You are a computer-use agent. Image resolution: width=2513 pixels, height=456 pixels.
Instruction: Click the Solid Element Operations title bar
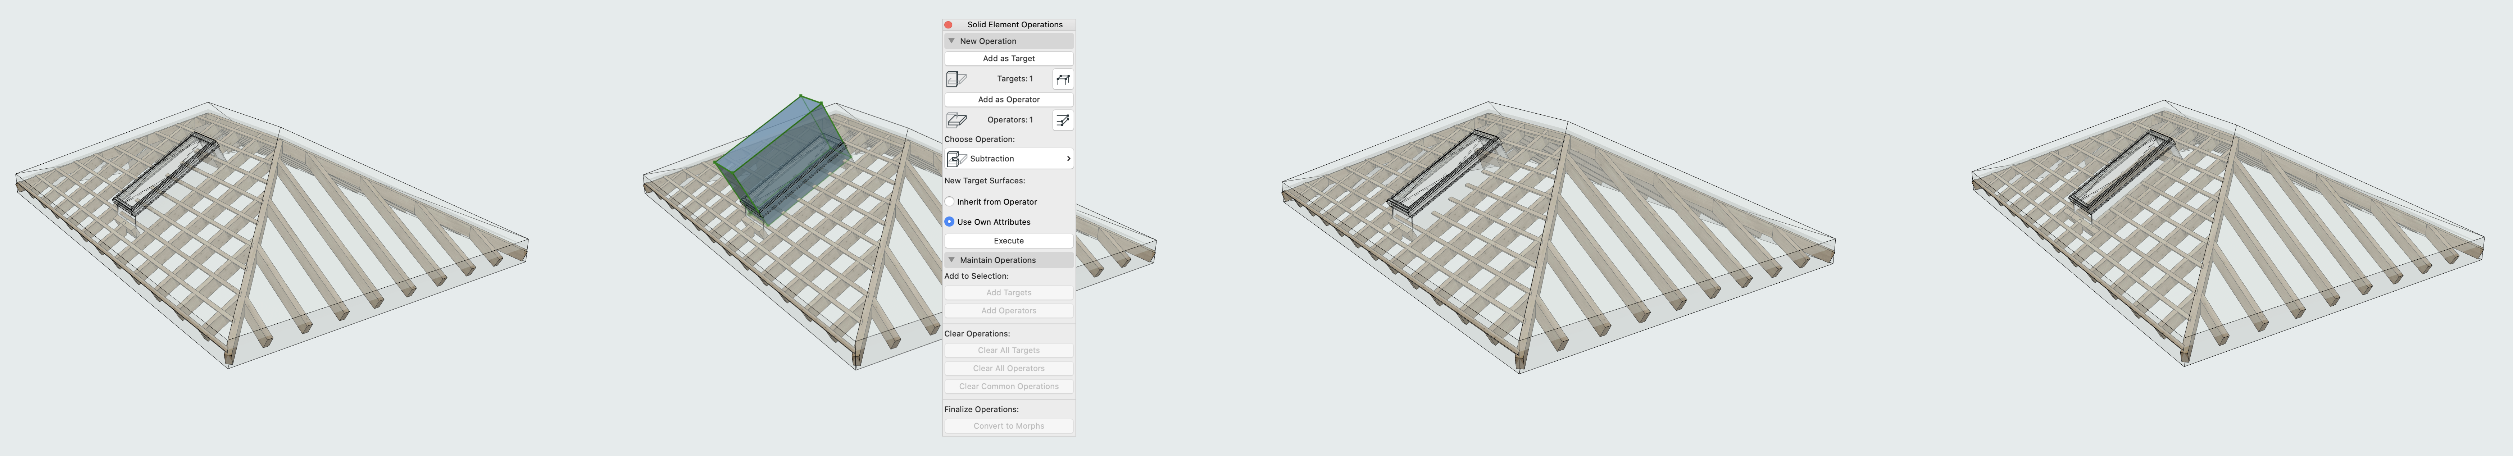pyautogui.click(x=1009, y=24)
